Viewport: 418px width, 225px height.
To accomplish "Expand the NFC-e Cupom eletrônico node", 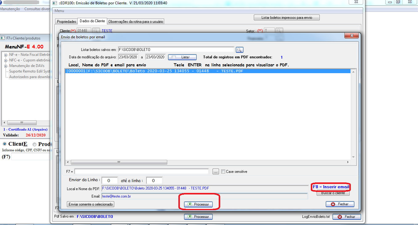I will tap(6, 60).
